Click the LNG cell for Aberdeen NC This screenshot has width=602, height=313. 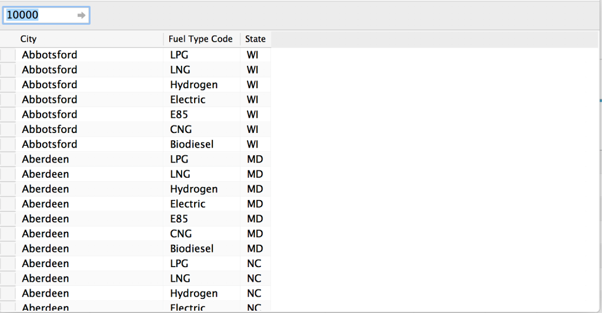pyautogui.click(x=202, y=278)
